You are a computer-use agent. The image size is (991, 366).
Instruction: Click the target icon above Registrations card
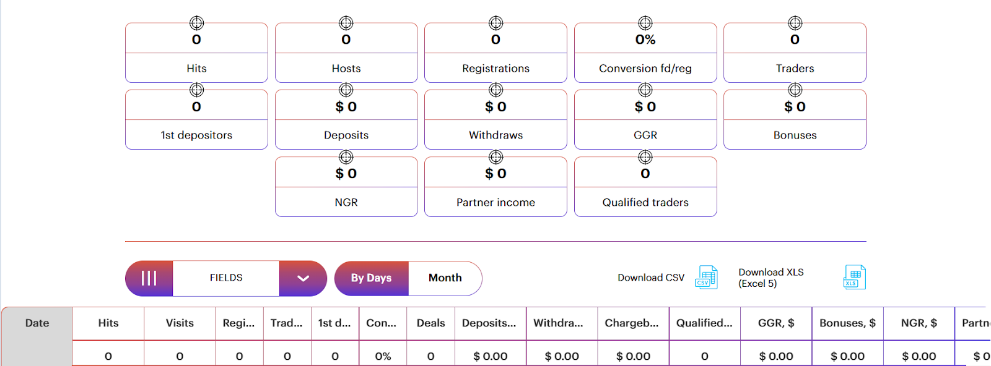click(x=495, y=23)
